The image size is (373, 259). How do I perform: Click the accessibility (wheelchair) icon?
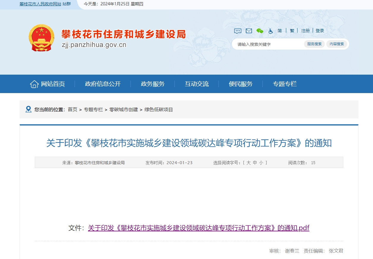[x=271, y=31]
